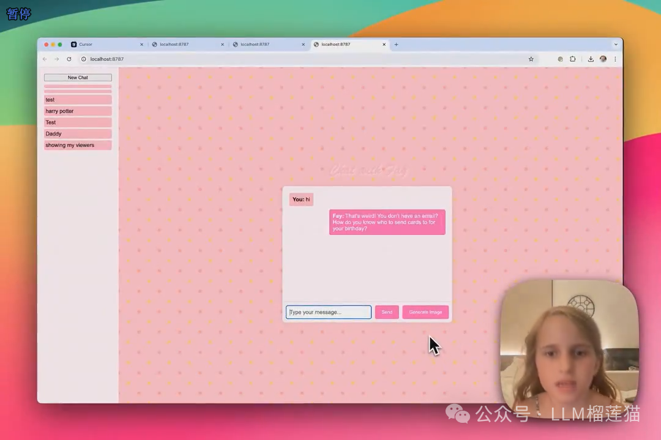Click the New Chat button
The image size is (661, 440).
point(78,78)
